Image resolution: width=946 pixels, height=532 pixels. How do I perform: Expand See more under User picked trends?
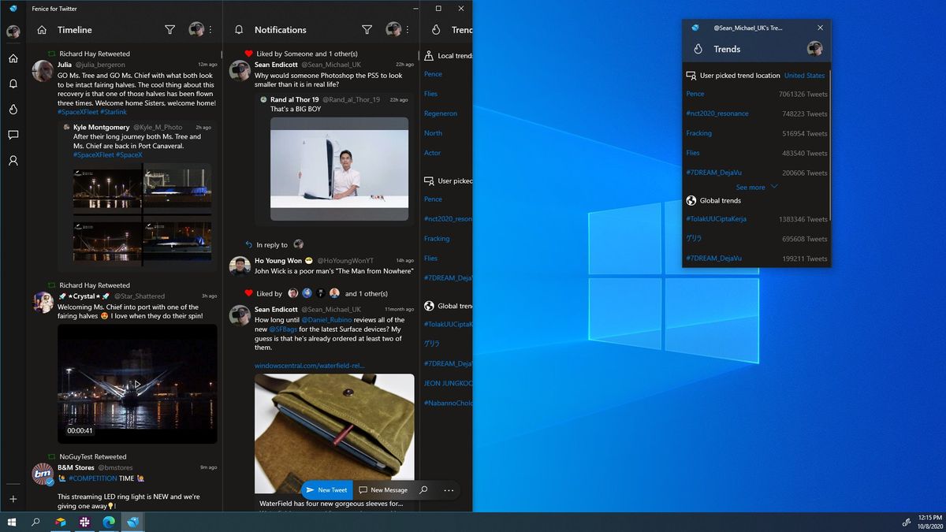751,187
